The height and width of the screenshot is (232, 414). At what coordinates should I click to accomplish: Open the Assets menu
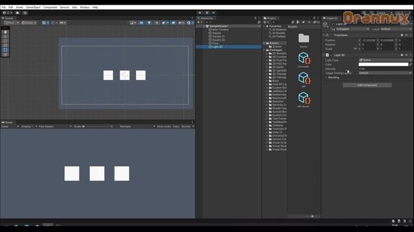click(x=19, y=7)
